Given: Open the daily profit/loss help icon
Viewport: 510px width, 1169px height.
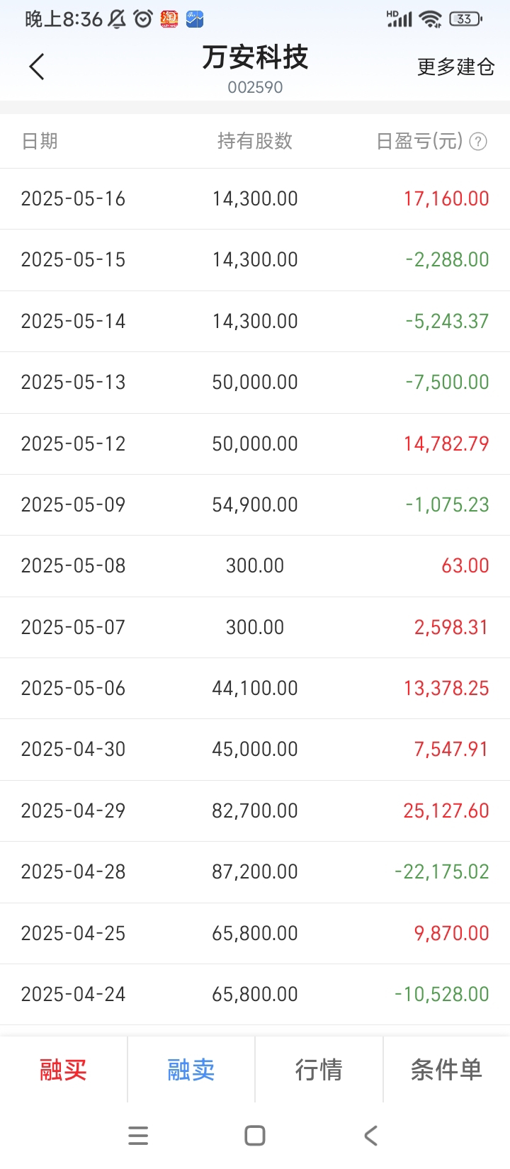Looking at the screenshot, I should [x=478, y=142].
